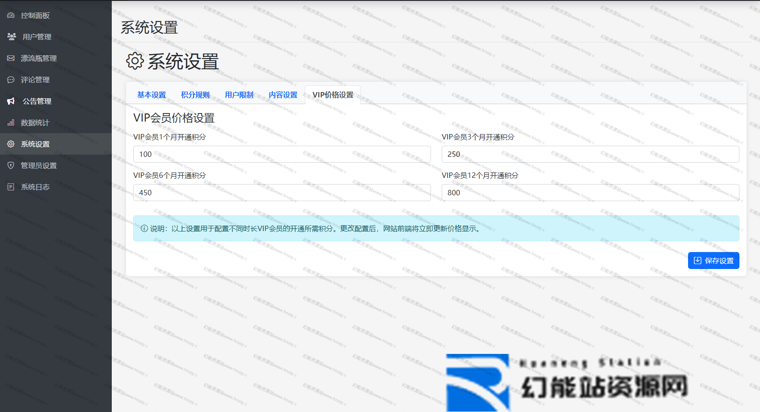Switch to the 积分规则 tab
The image size is (760, 412).
(x=195, y=95)
